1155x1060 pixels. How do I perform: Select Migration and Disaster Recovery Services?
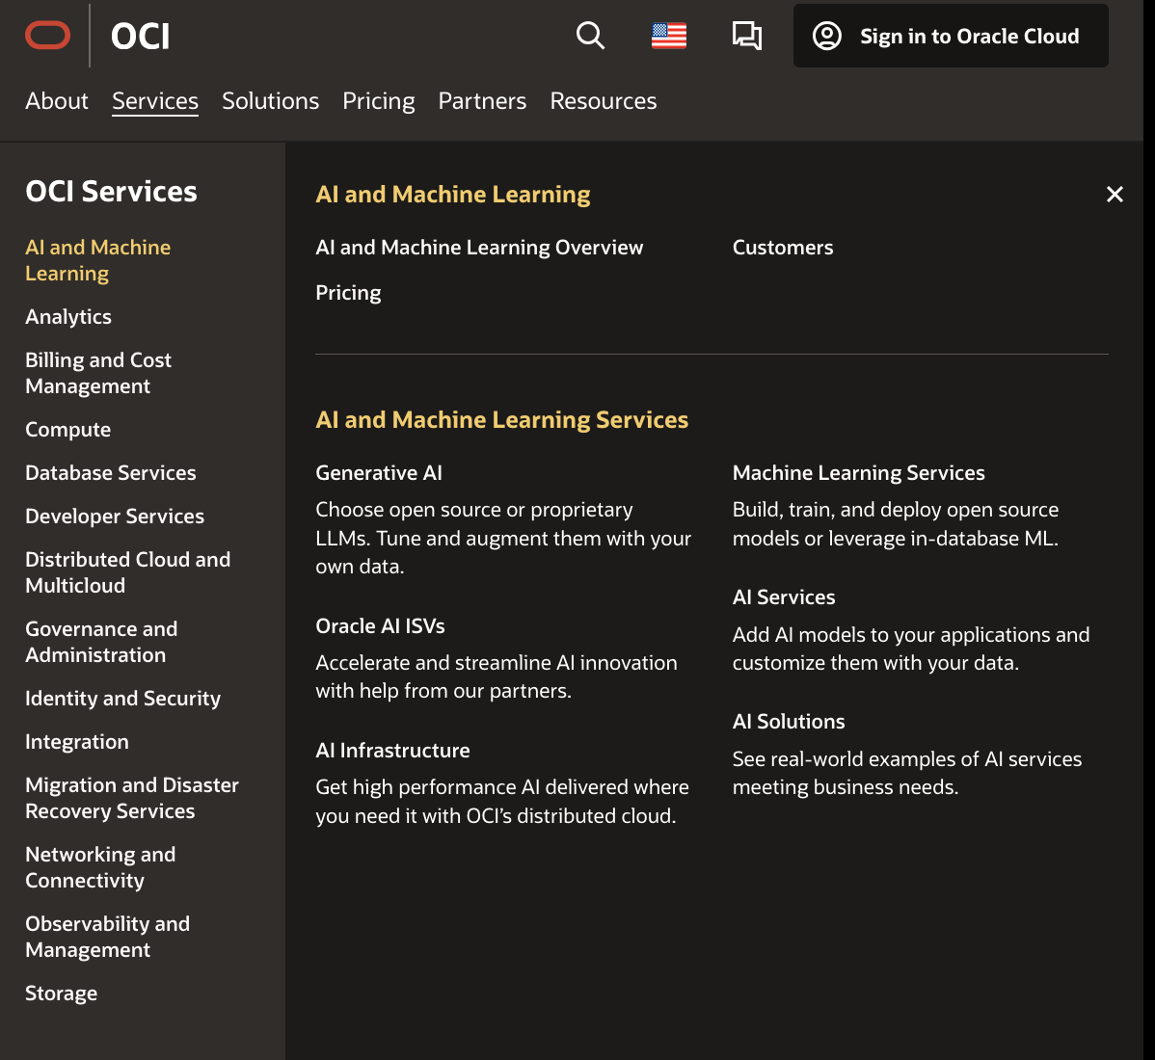coord(132,797)
